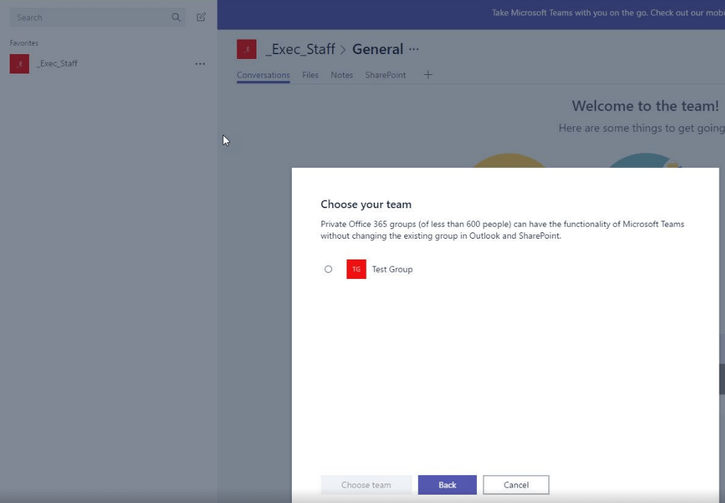
Task: Open the SharePoint tab
Action: point(385,75)
